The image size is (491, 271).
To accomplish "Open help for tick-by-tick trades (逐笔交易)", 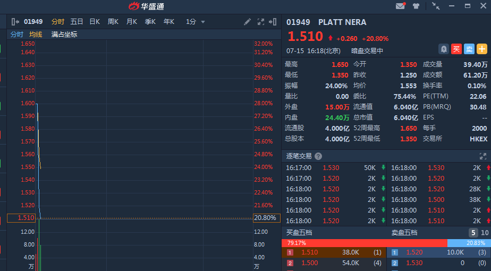I will pos(318,156).
